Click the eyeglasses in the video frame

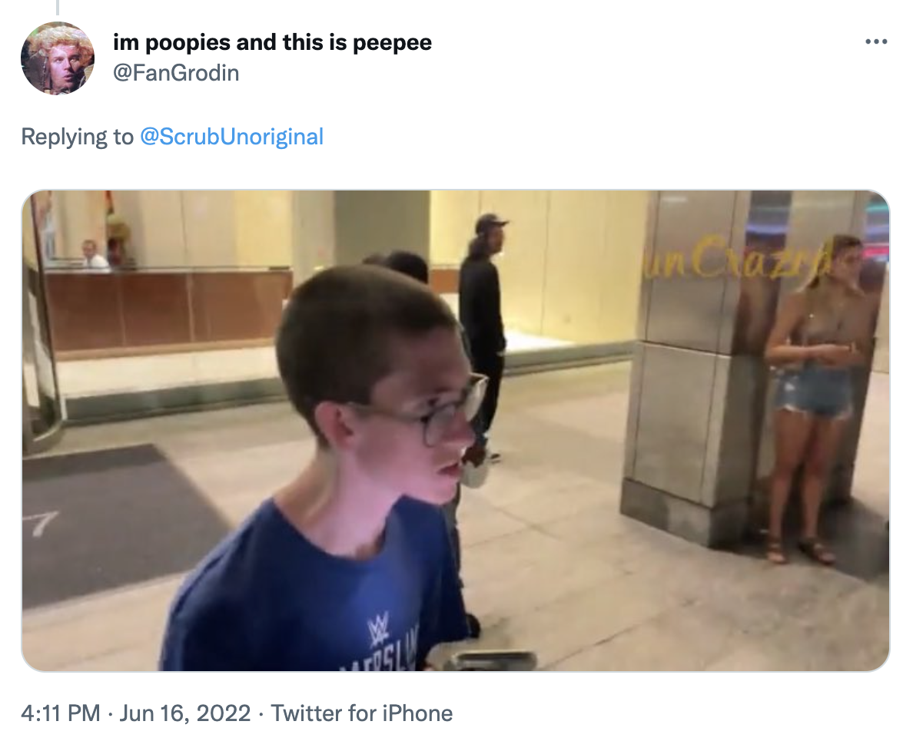click(x=425, y=410)
